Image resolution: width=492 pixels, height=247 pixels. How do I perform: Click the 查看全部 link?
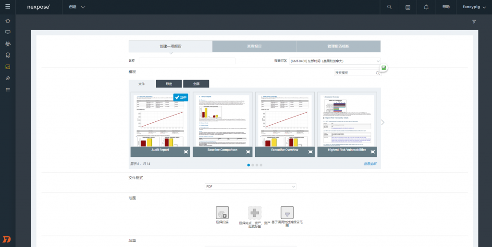(370, 164)
